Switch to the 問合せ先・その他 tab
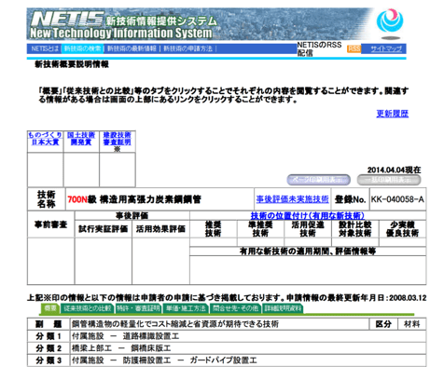 click(236, 308)
